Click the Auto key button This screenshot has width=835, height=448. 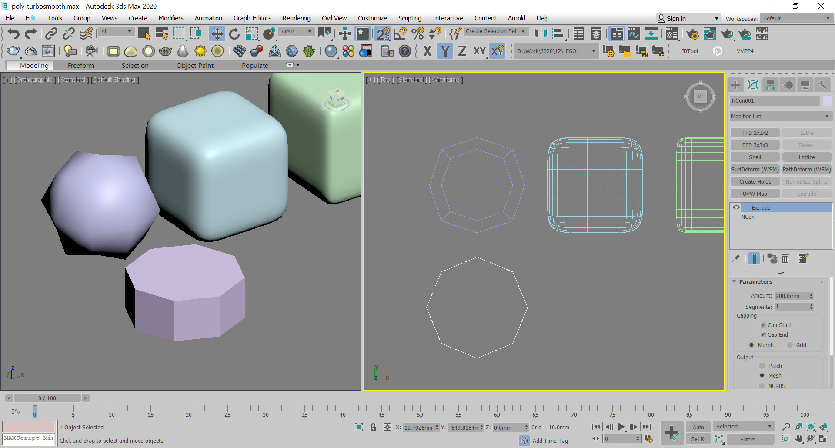(x=698, y=427)
